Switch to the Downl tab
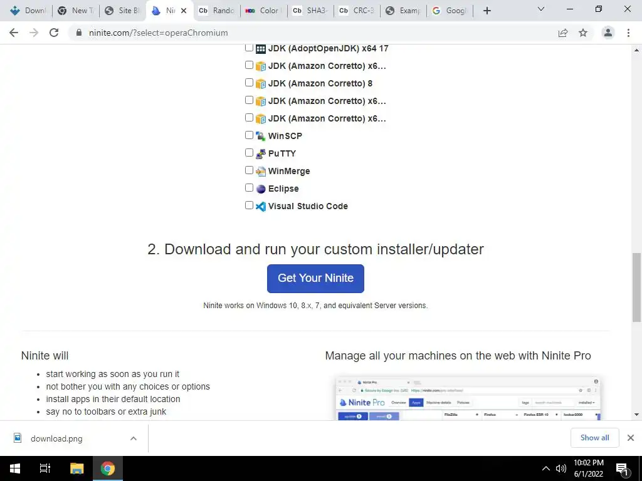642x481 pixels. coord(28,11)
